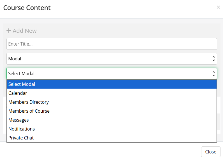Select Calendar from the modal list
Screen dimensions: 223x161
[x=18, y=93]
